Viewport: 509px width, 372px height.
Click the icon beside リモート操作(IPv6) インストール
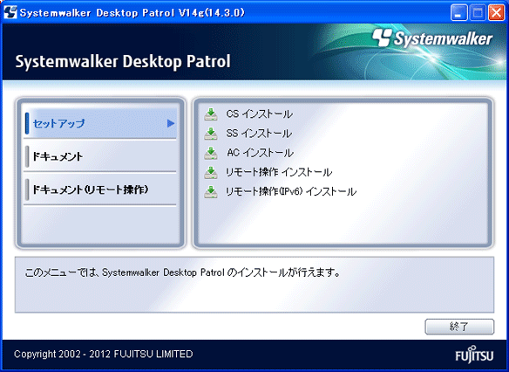211,192
